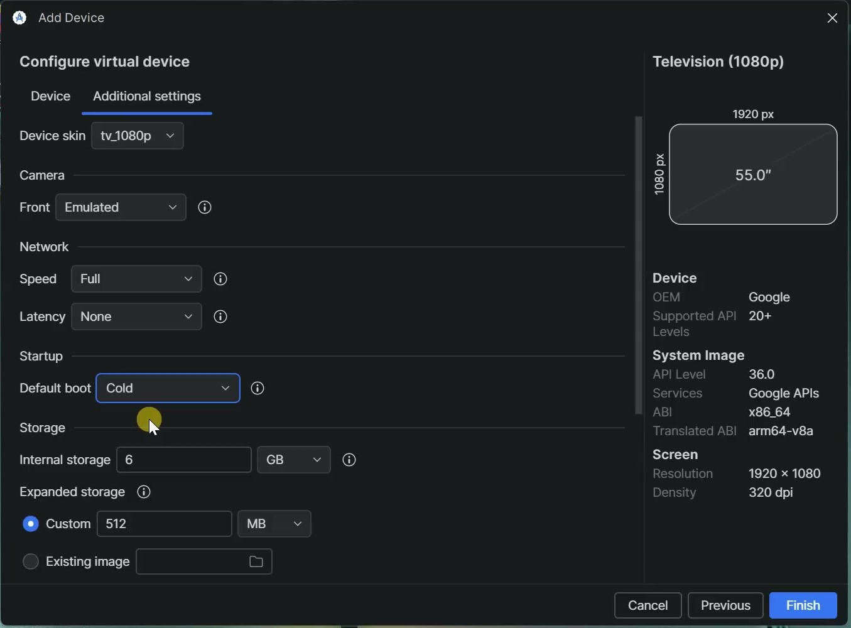
Task: Open the Latency dropdown
Action: [137, 317]
